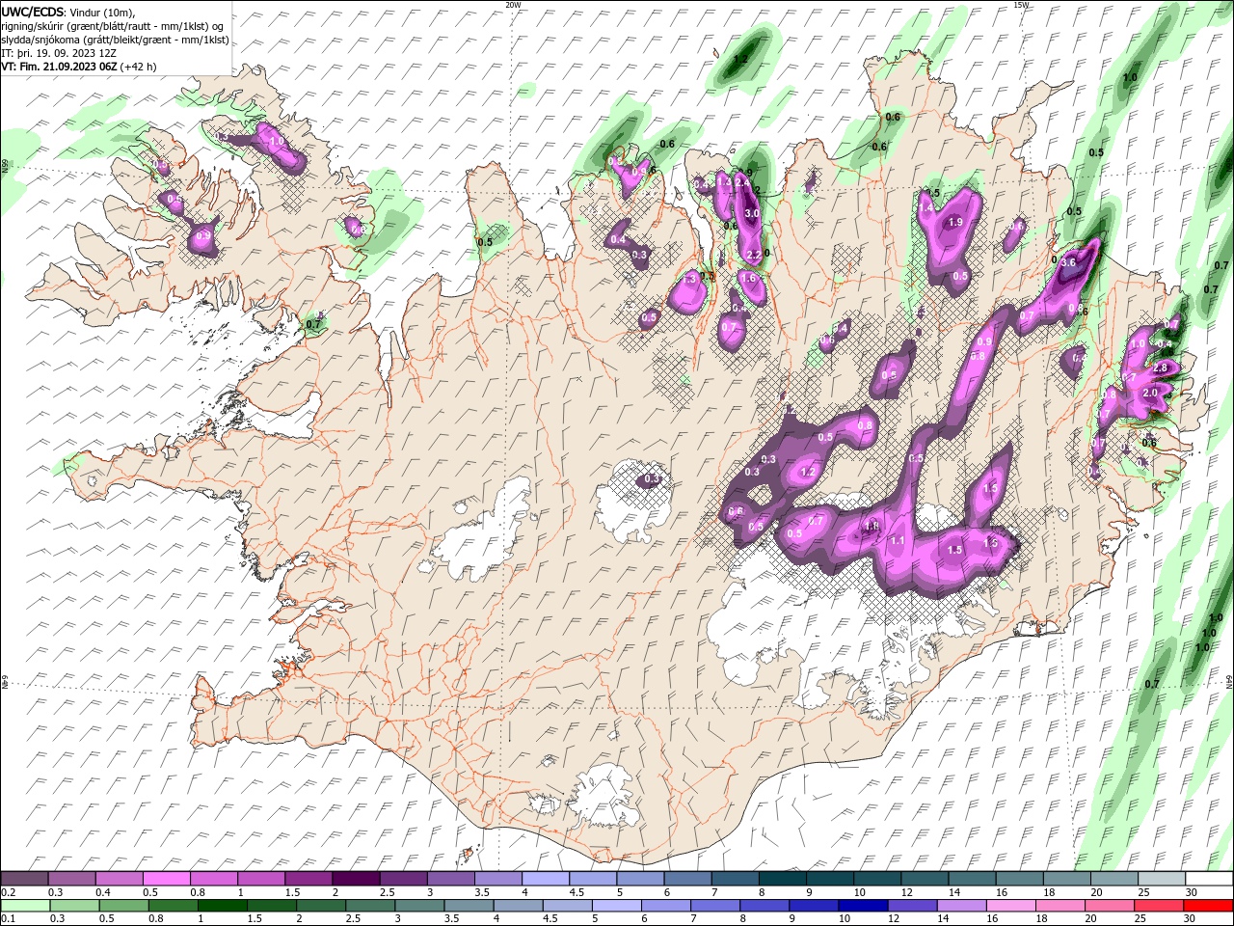The height and width of the screenshot is (926, 1234).
Task: Click the '12' label under lower legend bar
Action: coord(894,918)
